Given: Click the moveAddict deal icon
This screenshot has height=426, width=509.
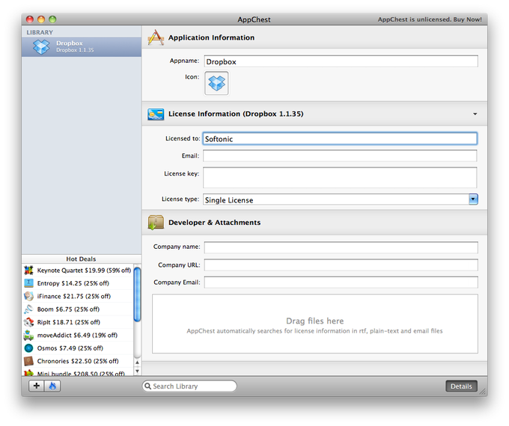Looking at the screenshot, I should click(x=28, y=335).
